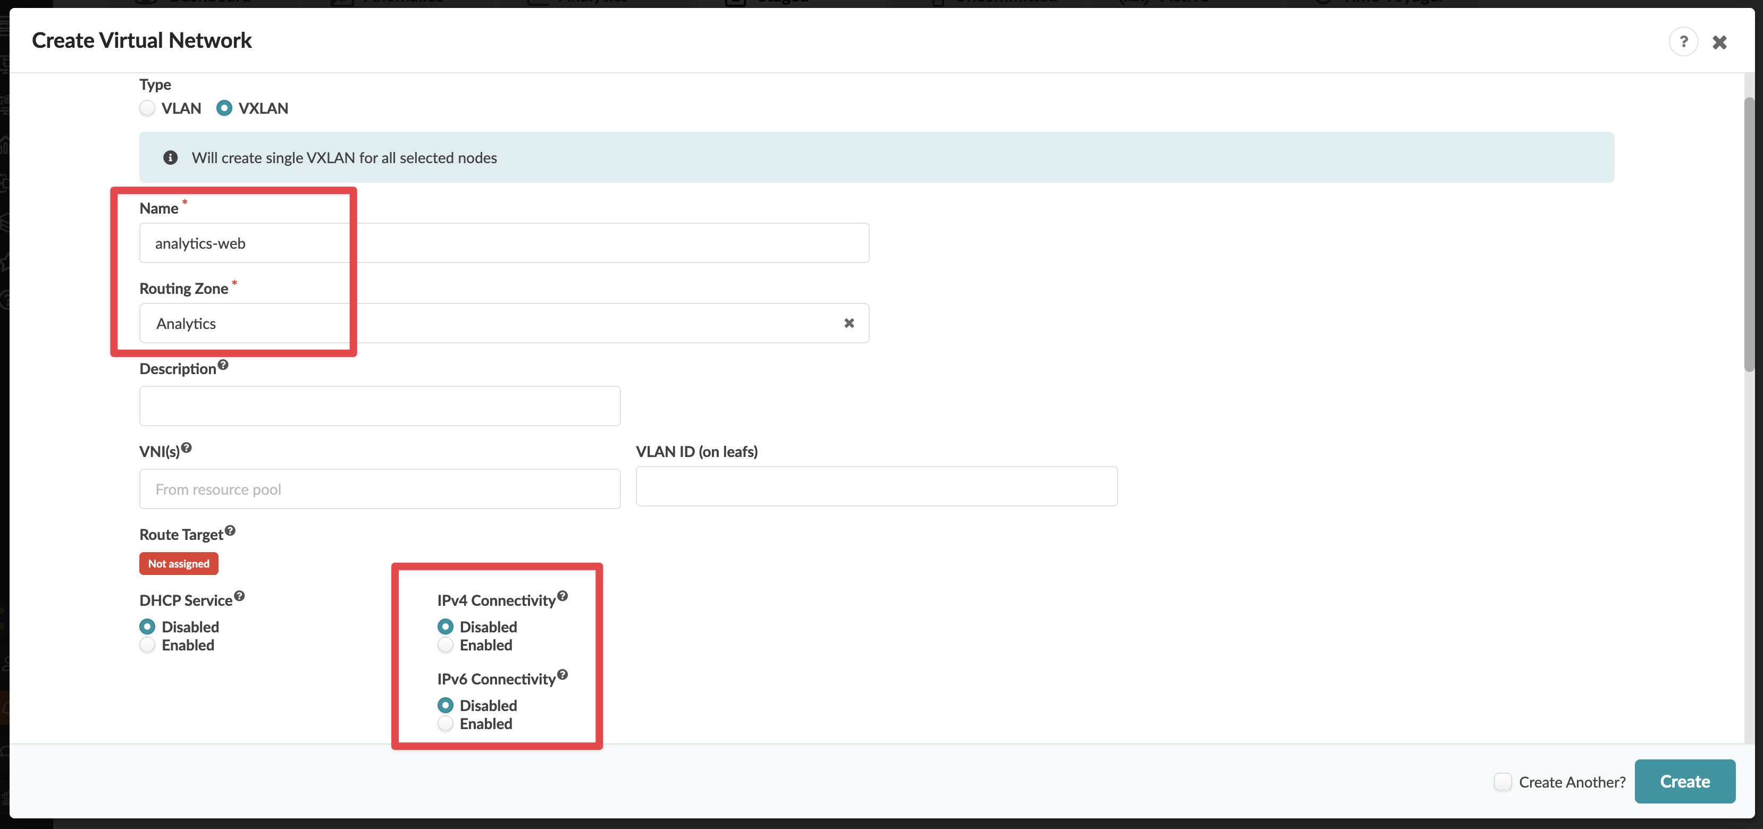Image resolution: width=1763 pixels, height=829 pixels.
Task: Set IPv4 Connectivity to Enabled
Action: point(446,645)
